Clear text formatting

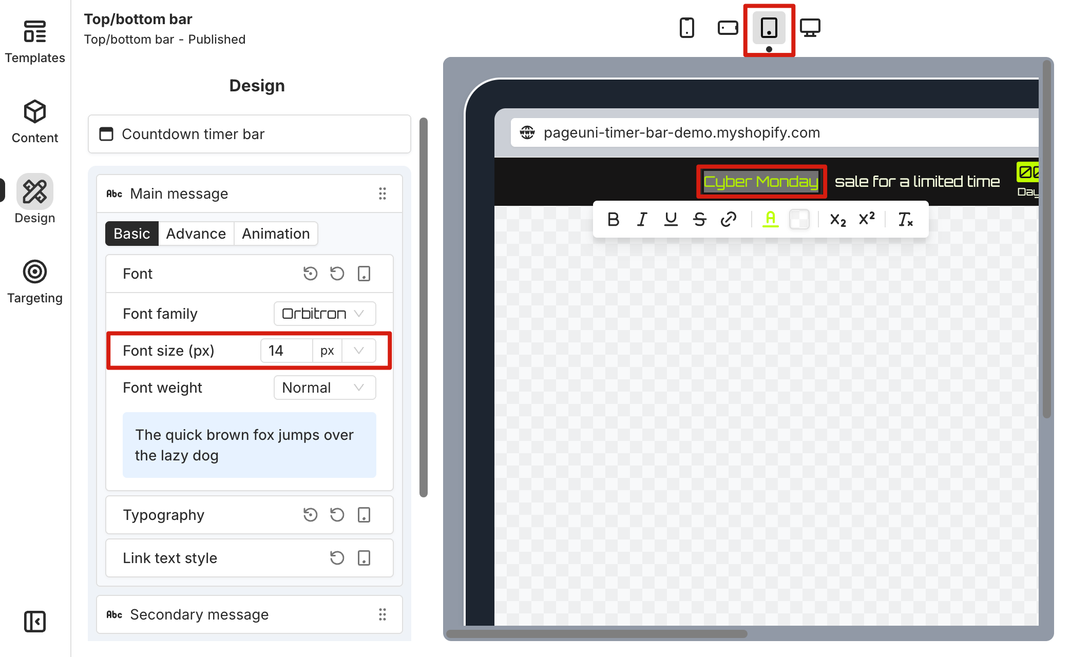[x=905, y=219]
